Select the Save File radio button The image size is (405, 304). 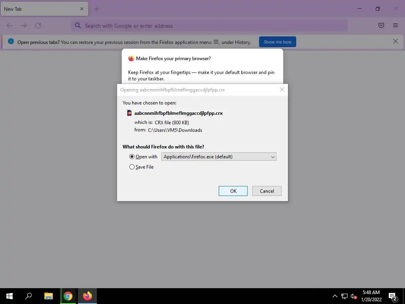[x=132, y=167]
